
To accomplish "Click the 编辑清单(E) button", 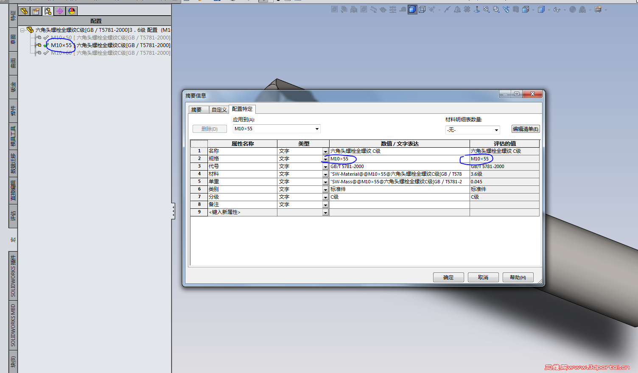I will 526,129.
